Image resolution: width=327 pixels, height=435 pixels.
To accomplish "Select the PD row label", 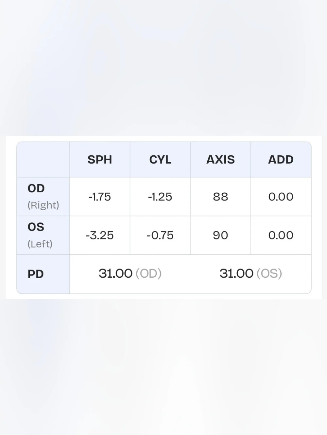I will pos(36,274).
